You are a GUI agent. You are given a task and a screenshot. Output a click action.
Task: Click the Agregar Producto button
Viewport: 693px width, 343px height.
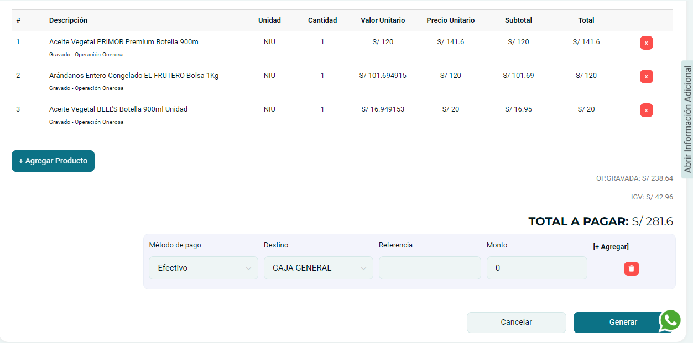pos(53,161)
